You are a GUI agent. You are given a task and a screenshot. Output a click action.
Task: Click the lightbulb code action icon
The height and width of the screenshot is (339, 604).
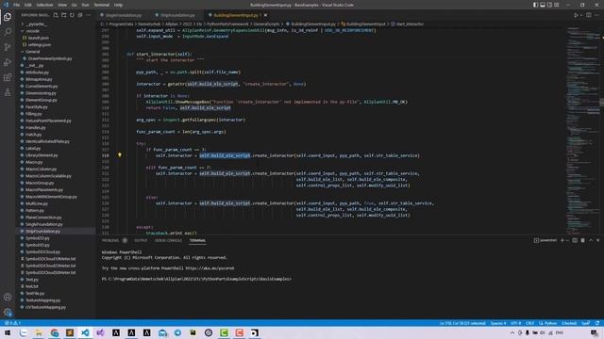120,154
